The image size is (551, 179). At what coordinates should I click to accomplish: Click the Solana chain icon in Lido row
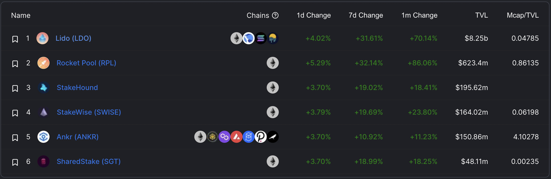click(x=261, y=38)
